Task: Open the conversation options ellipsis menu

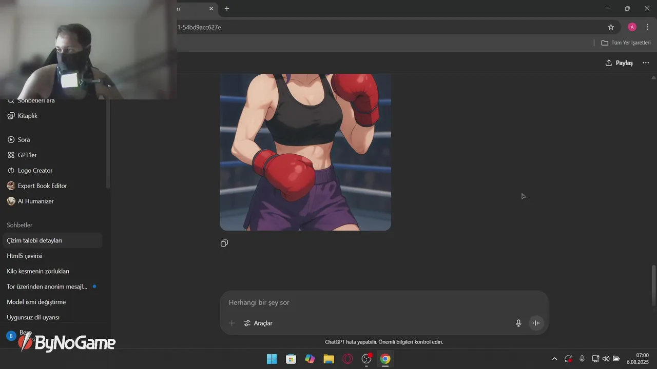Action: tap(646, 63)
